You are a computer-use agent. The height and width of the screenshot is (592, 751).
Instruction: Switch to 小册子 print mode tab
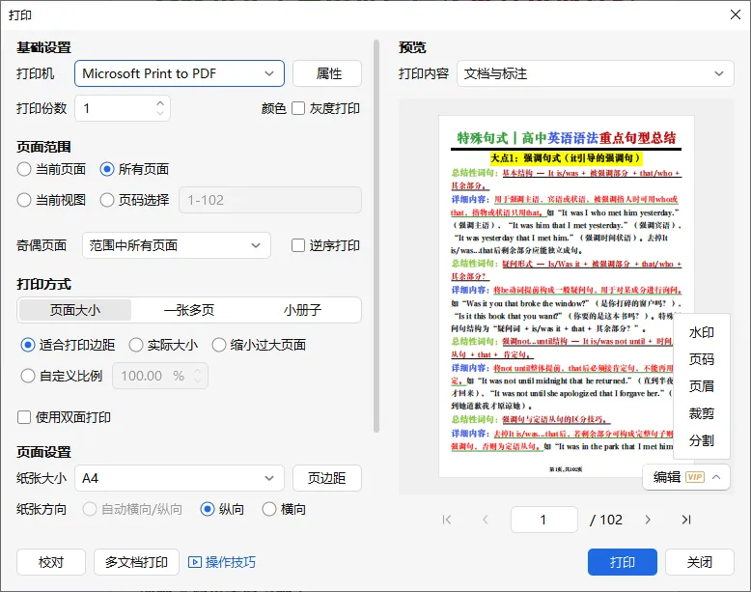point(302,310)
